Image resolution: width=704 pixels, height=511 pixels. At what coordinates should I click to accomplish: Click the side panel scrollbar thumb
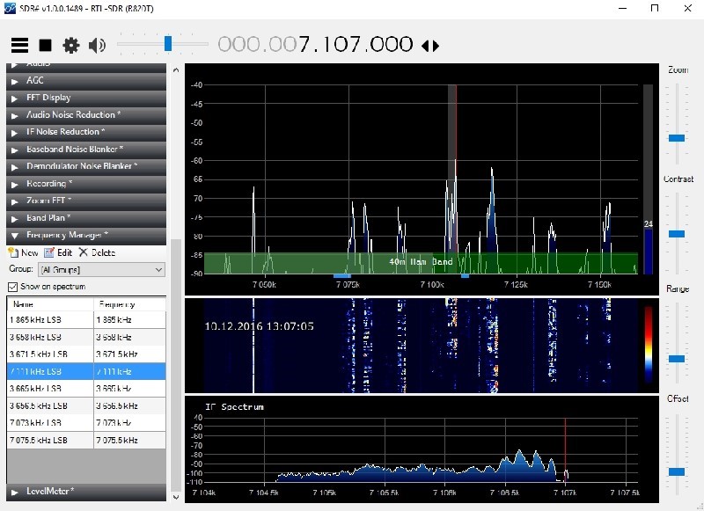point(176,365)
